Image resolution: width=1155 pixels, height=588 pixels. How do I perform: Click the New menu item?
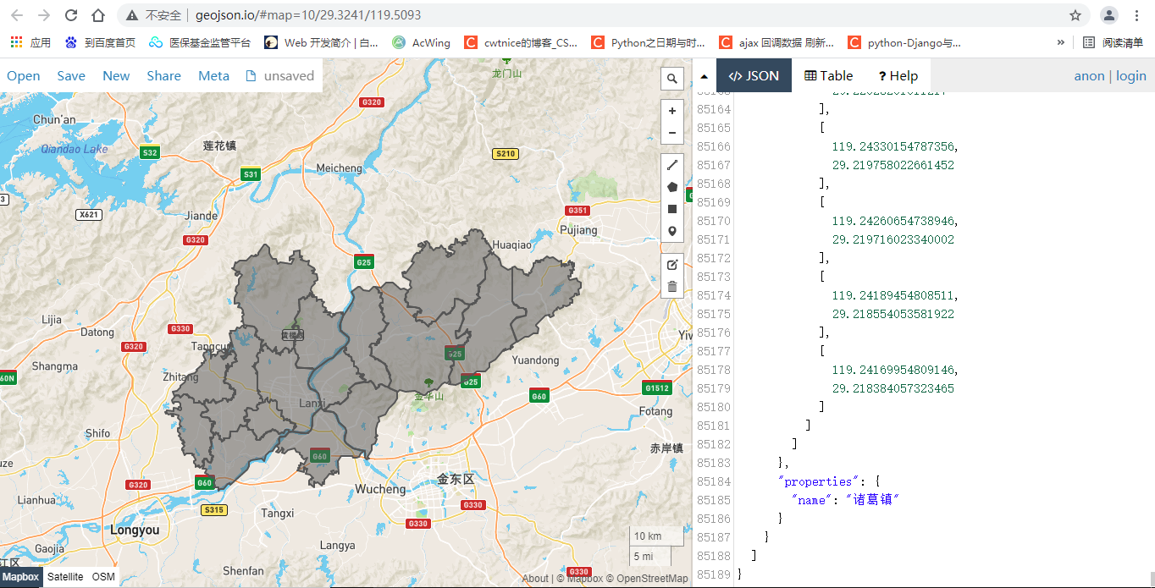pos(116,75)
